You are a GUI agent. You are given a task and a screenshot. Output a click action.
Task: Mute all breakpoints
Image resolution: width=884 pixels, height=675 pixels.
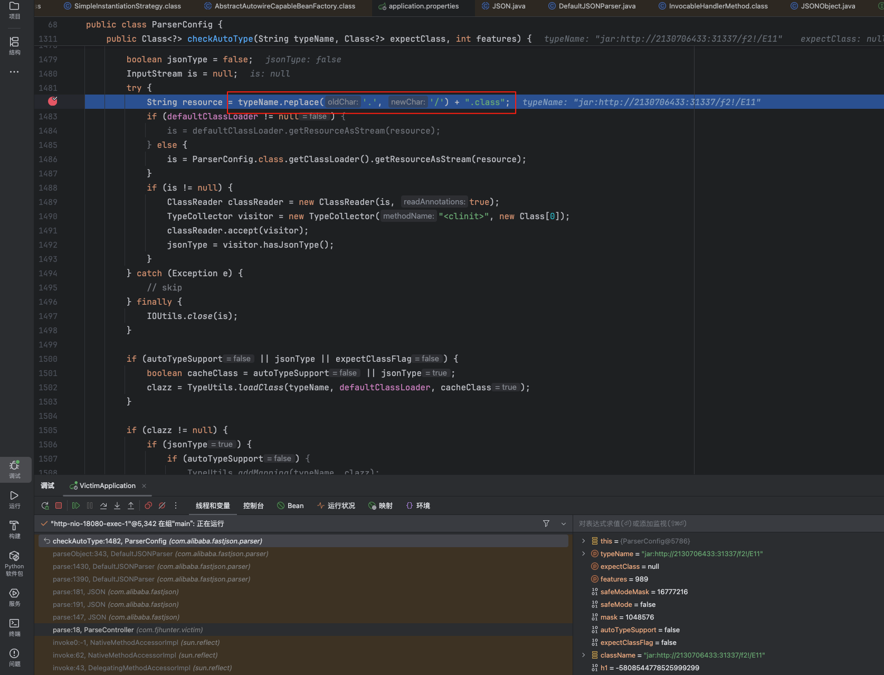point(162,505)
